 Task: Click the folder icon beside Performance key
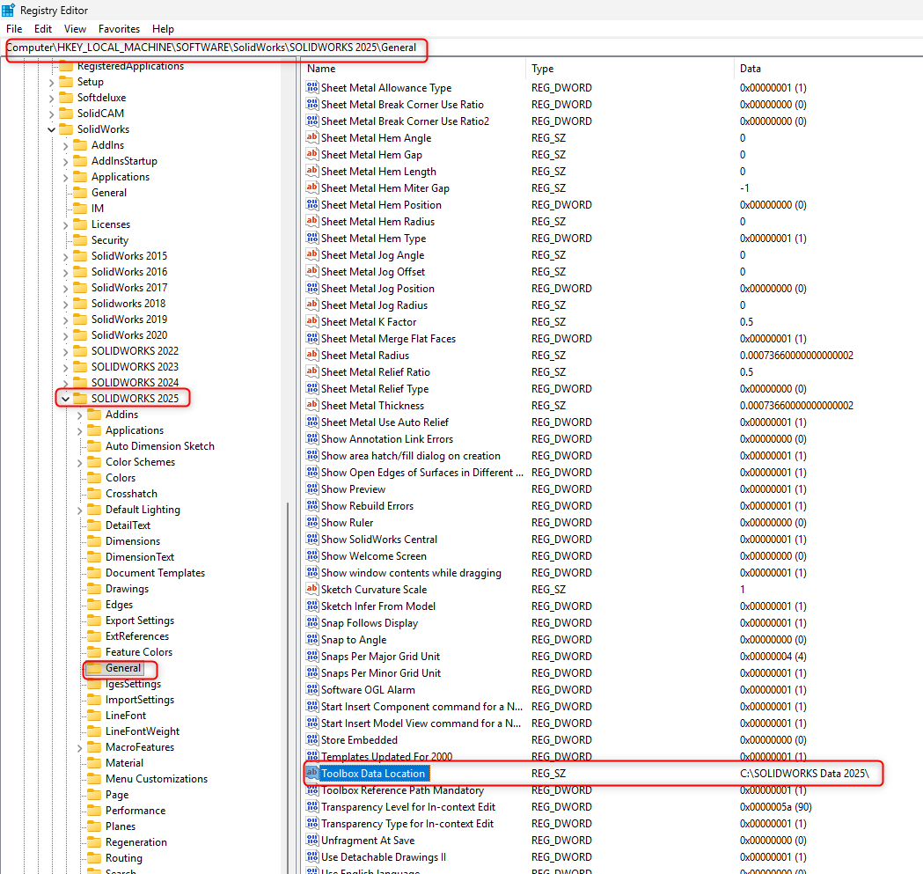tap(94, 811)
